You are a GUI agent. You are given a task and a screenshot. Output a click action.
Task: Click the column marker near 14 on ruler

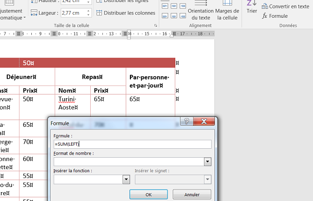point(125,33)
